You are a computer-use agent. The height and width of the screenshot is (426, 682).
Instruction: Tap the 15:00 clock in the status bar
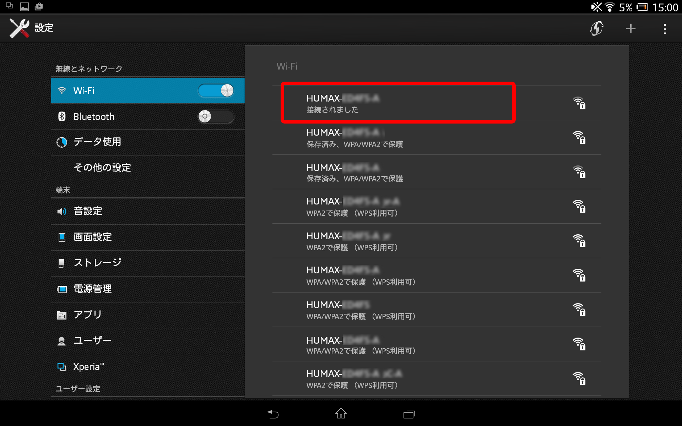click(665, 7)
